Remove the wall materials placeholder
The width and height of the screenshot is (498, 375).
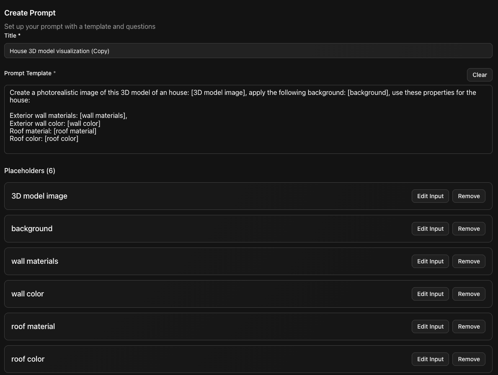click(469, 261)
